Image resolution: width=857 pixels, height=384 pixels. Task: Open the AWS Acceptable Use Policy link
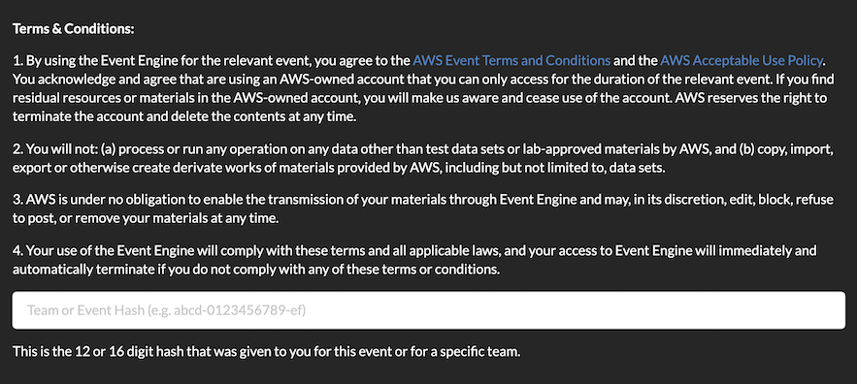742,60
